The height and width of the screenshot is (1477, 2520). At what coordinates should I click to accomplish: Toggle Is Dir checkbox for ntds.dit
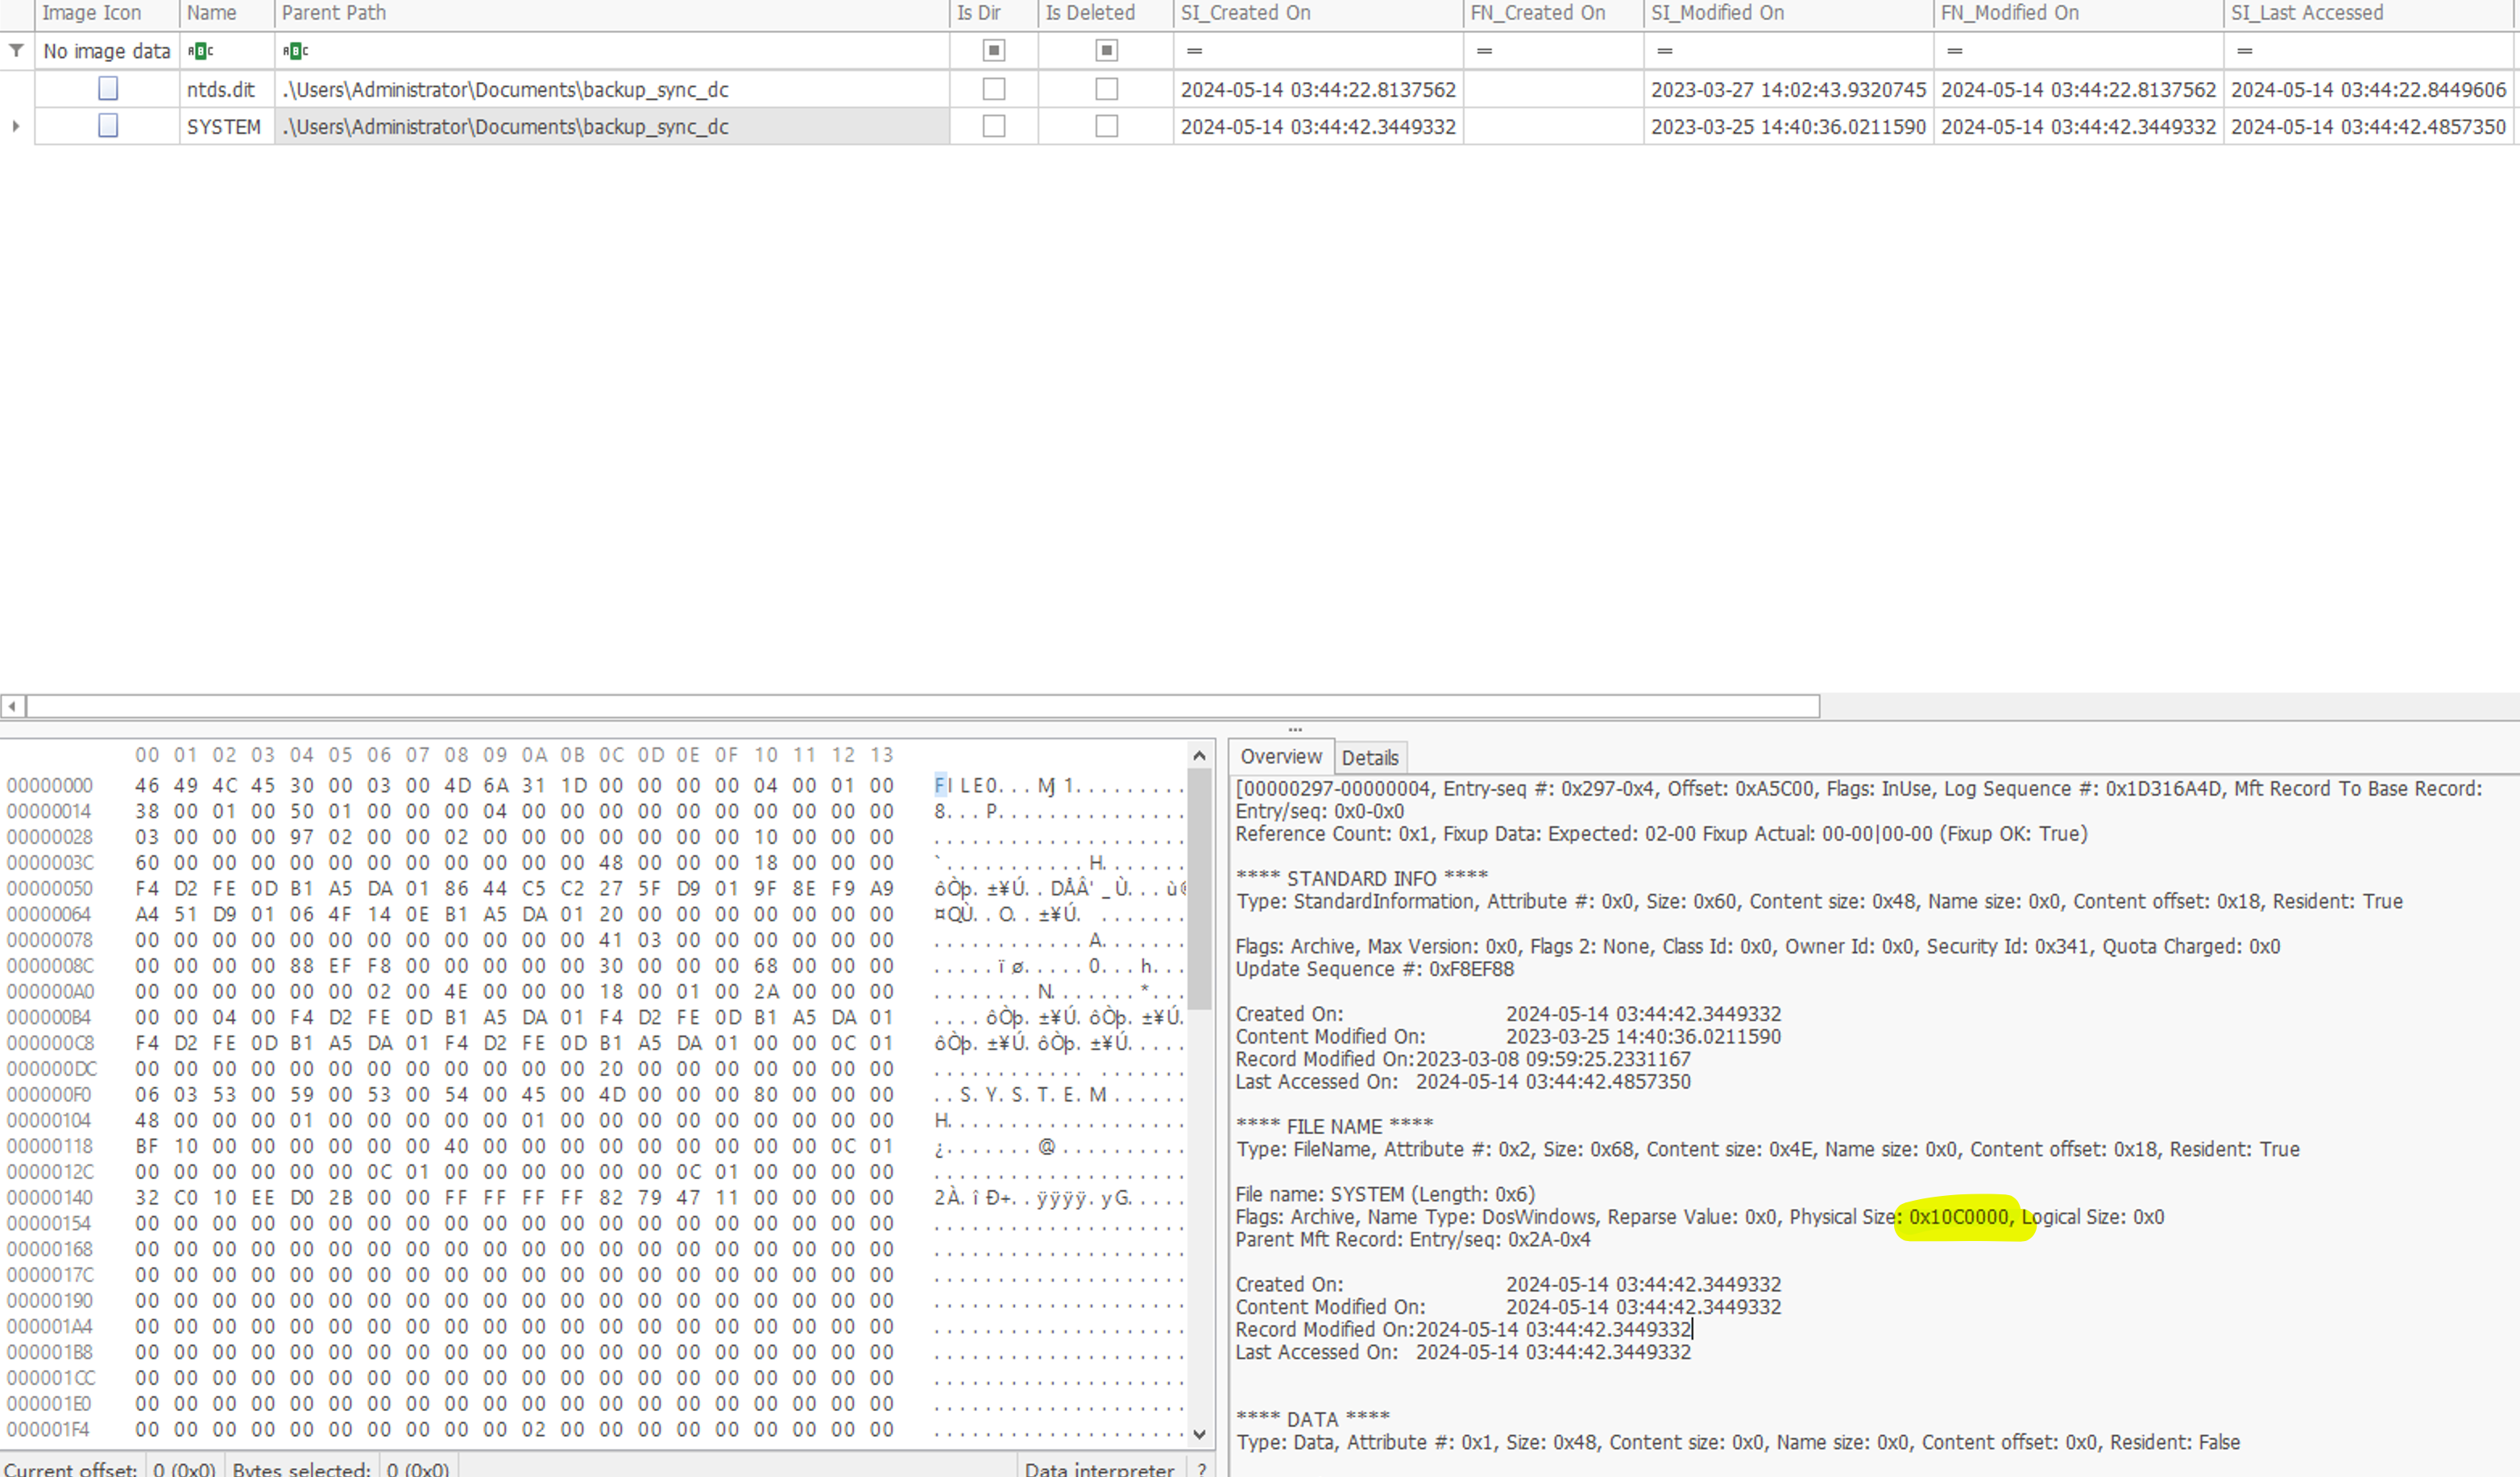point(993,89)
